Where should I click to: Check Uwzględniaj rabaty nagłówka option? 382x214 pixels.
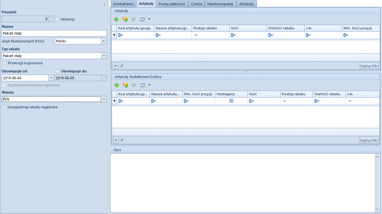(x=5, y=107)
